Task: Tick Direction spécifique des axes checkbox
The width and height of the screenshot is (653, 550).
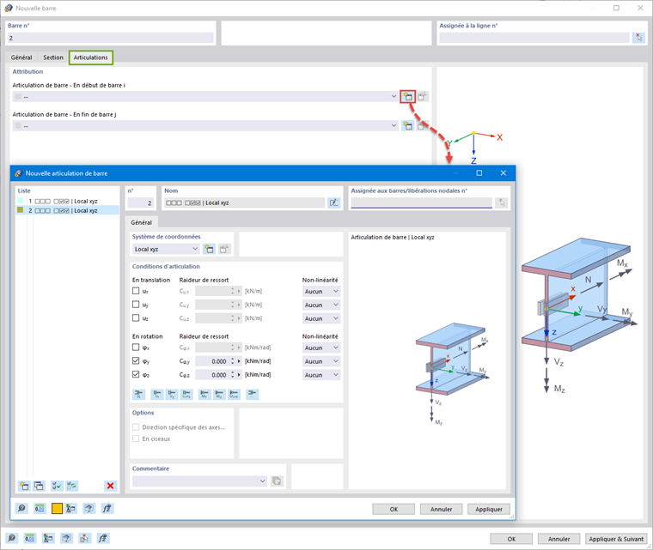Action: (x=136, y=427)
